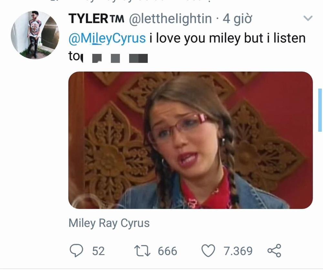The image size is (323, 270).
Task: Click the like count 7.369
Action: [238, 251]
